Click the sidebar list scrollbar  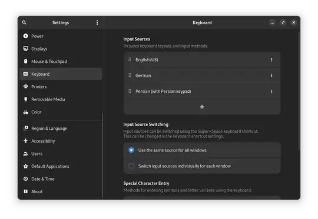(x=102, y=156)
